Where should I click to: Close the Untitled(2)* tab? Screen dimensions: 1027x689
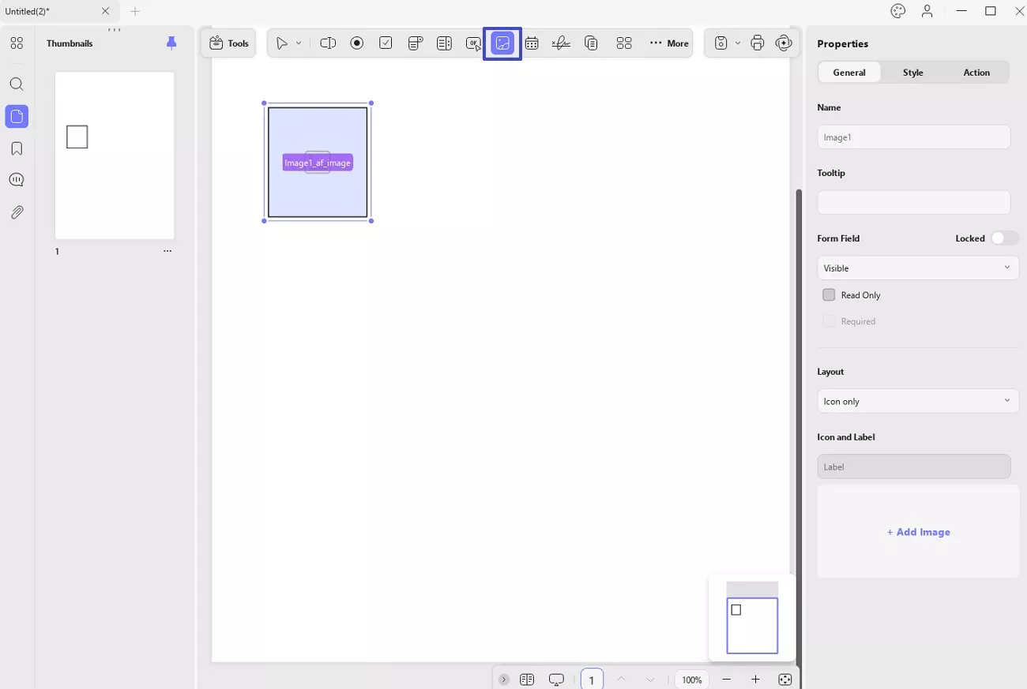(x=105, y=11)
